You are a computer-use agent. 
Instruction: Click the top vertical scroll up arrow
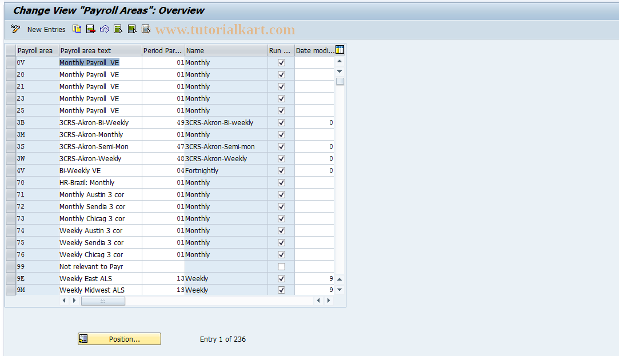(x=340, y=61)
